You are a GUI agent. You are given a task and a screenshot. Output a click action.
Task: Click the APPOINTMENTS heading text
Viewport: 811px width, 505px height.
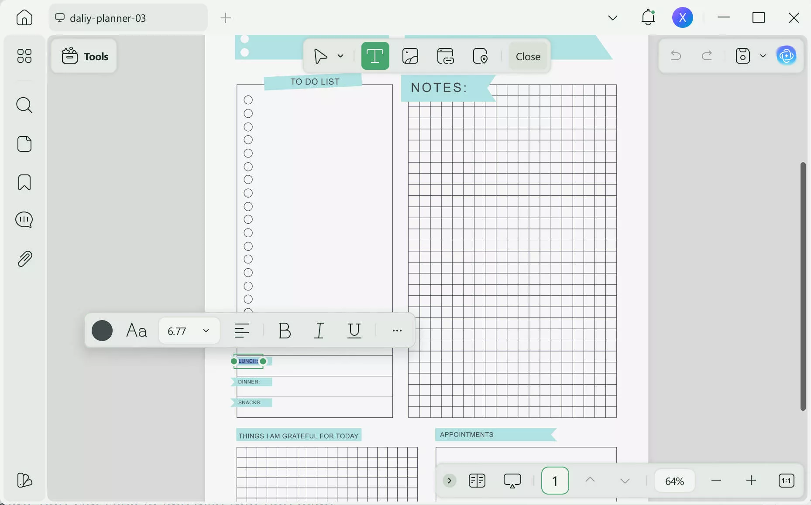[x=467, y=435]
